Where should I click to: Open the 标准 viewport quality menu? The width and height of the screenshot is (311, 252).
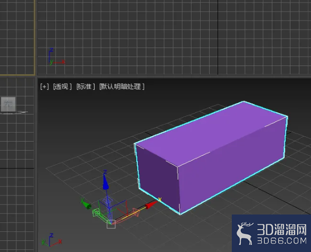click(x=86, y=87)
